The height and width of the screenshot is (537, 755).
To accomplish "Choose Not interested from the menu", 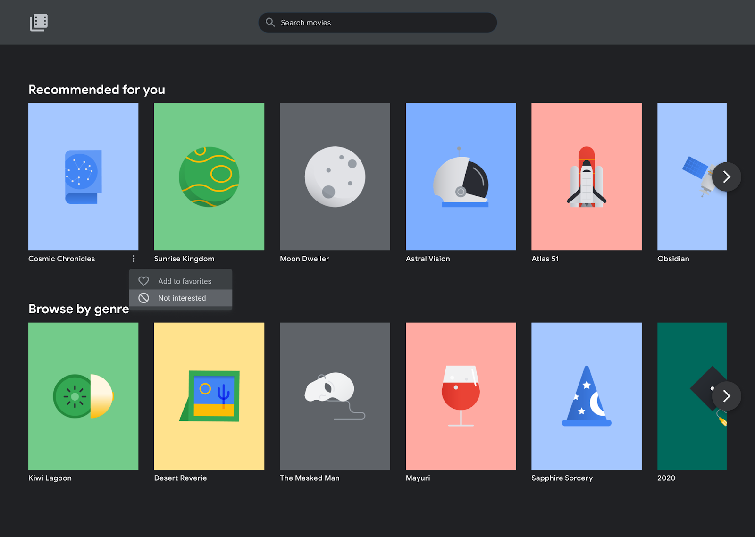I will 182,298.
